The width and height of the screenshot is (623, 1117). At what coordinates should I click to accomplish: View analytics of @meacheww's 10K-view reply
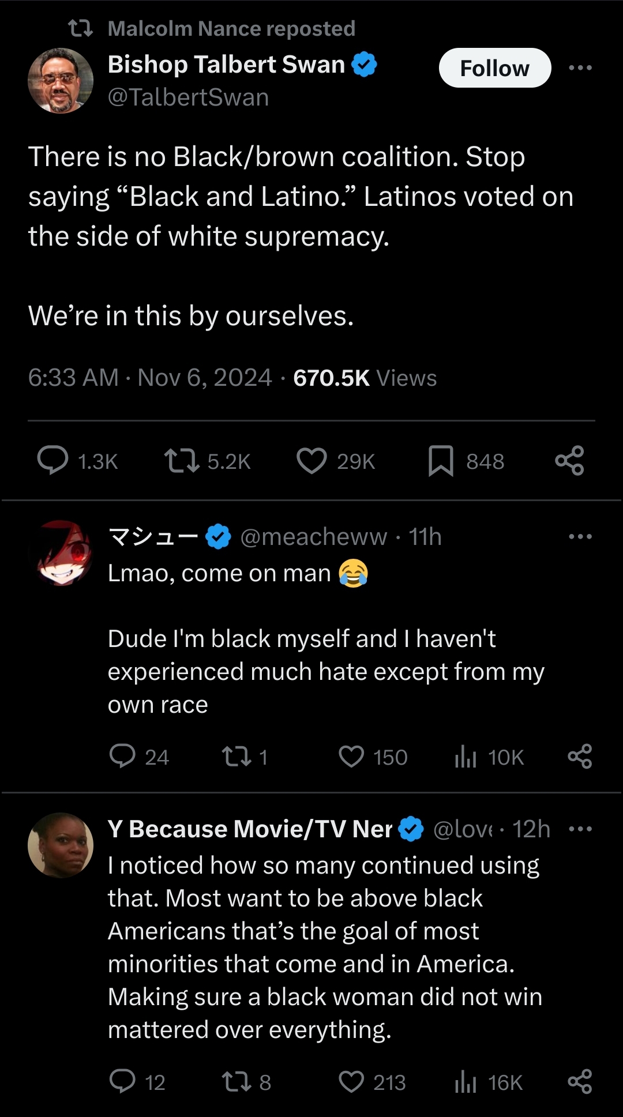point(466,756)
